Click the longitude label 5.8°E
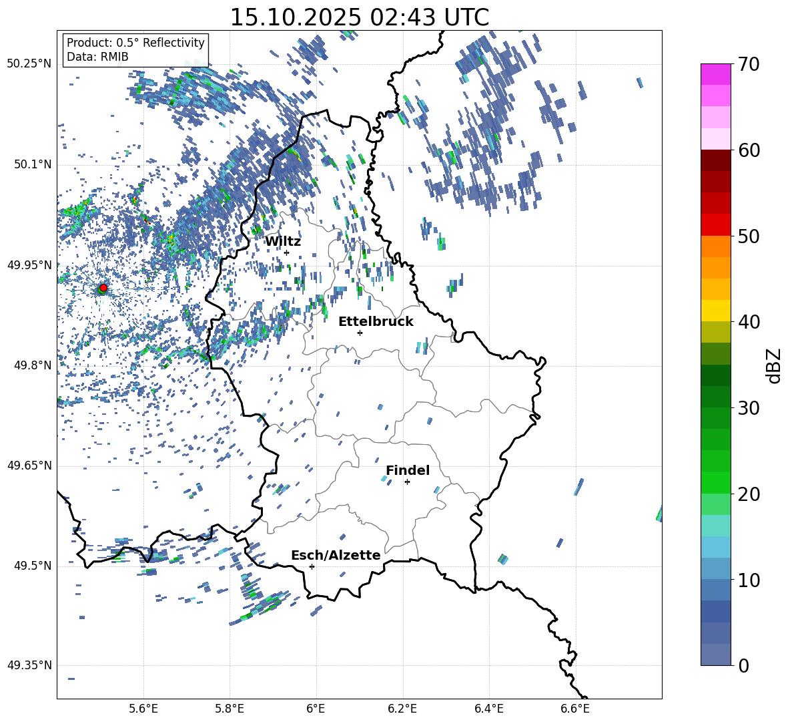790x722 pixels. click(230, 709)
